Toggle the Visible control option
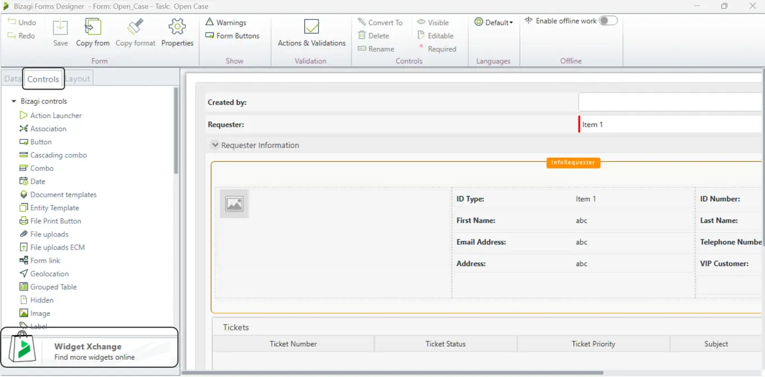Image resolution: width=765 pixels, height=377 pixels. click(433, 22)
